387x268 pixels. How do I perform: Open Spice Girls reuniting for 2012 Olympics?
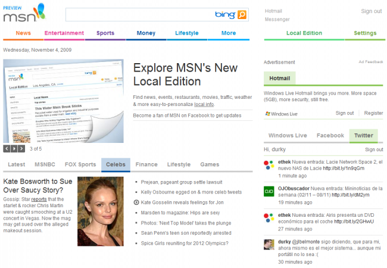pyautogui.click(x=185, y=244)
